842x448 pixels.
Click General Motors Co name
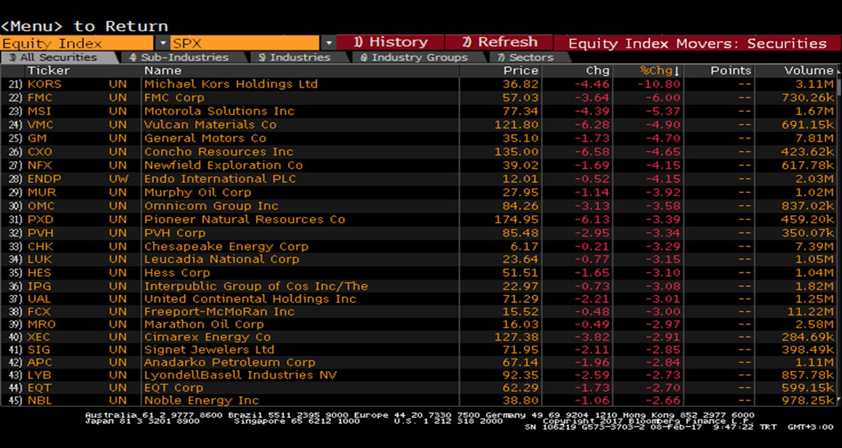click(205, 139)
